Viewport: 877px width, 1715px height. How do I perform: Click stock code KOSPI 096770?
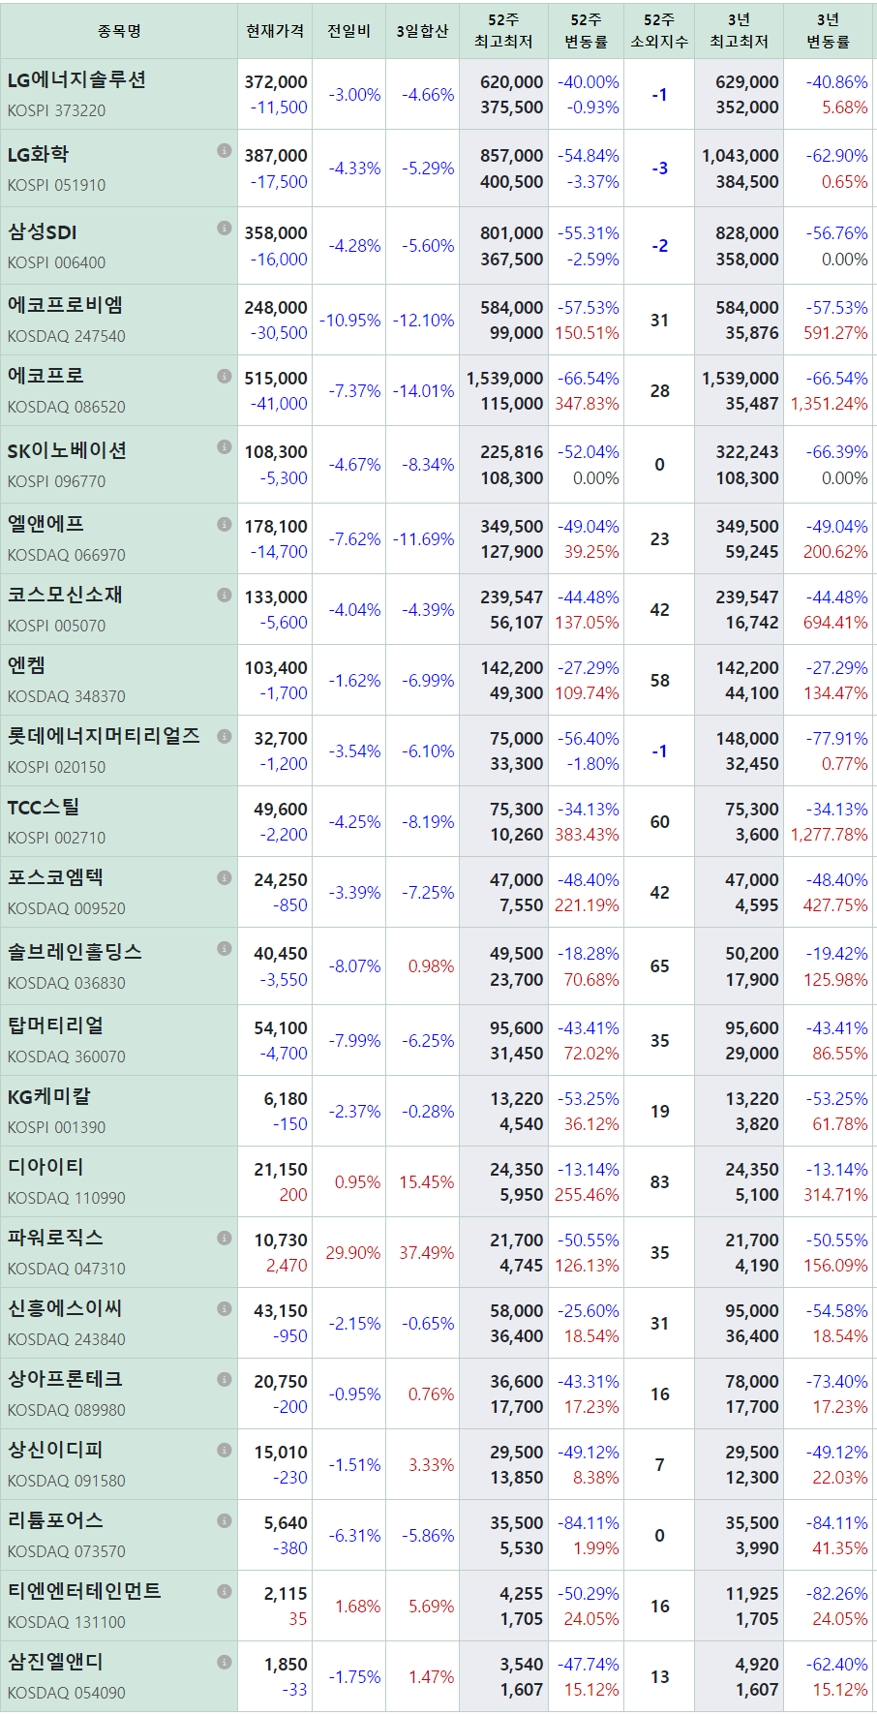(x=56, y=481)
